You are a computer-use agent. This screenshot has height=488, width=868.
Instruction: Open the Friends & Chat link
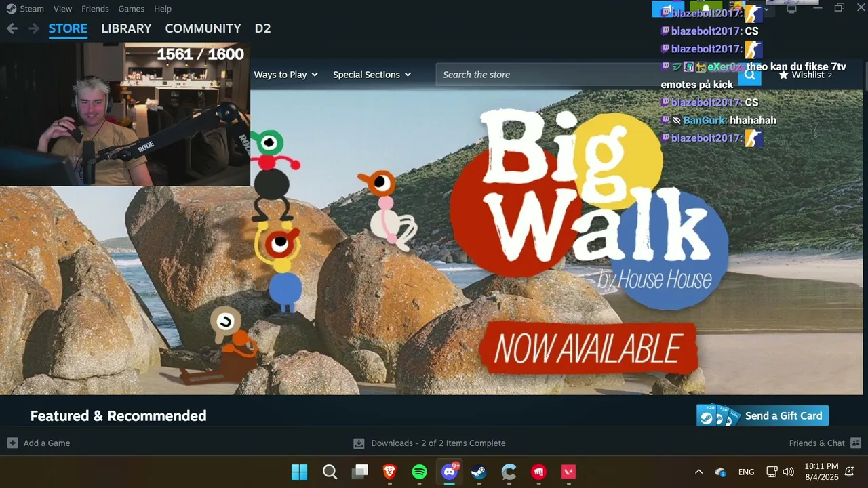pyautogui.click(x=816, y=443)
